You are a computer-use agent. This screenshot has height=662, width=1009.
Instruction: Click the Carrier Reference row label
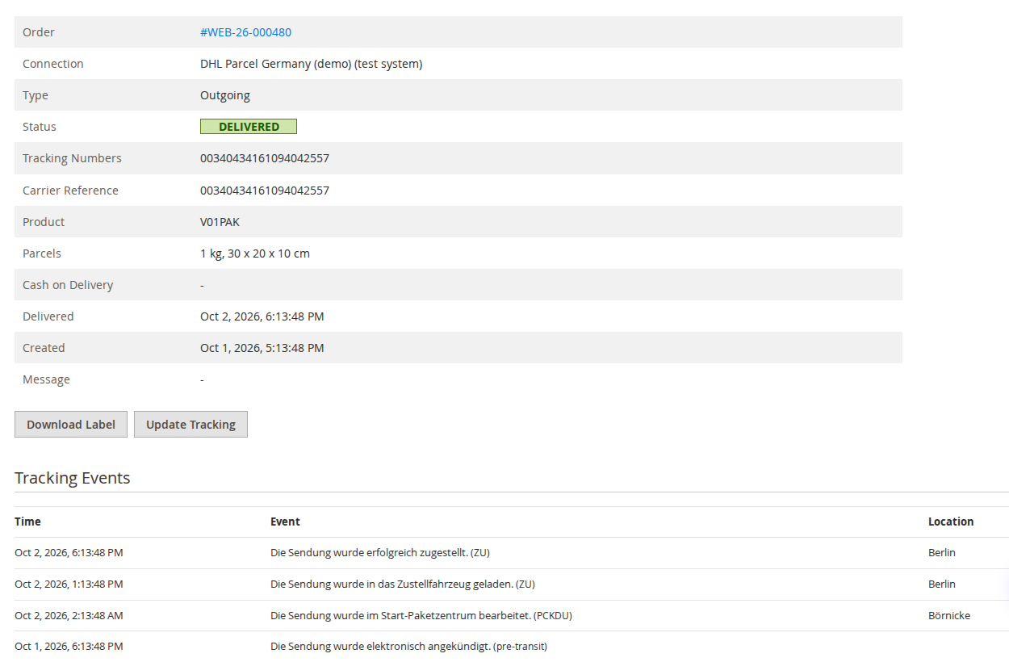[70, 191]
